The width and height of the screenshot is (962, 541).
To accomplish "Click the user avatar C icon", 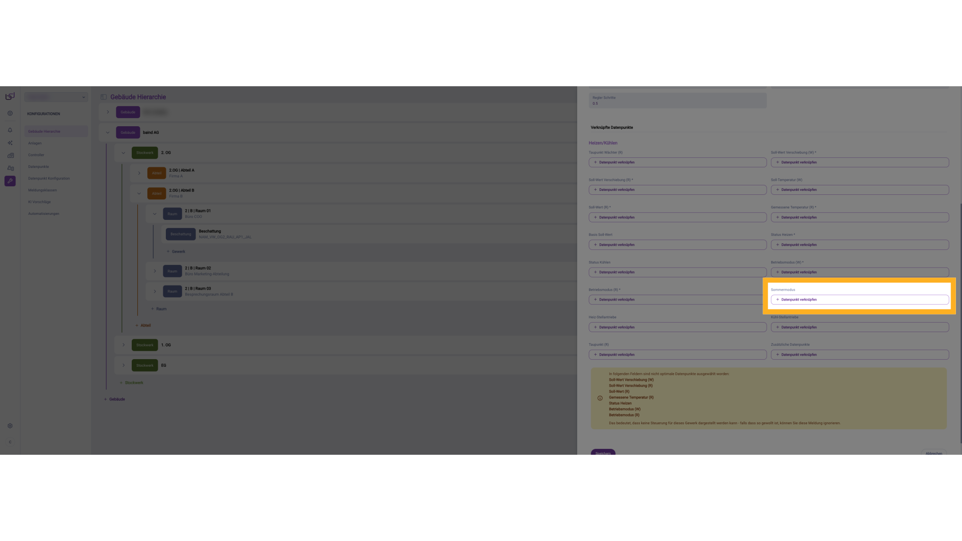I will pyautogui.click(x=10, y=442).
